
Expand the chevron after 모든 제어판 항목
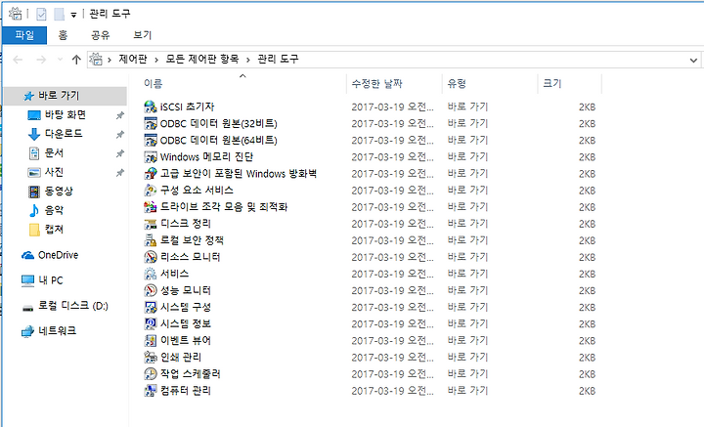[247, 60]
